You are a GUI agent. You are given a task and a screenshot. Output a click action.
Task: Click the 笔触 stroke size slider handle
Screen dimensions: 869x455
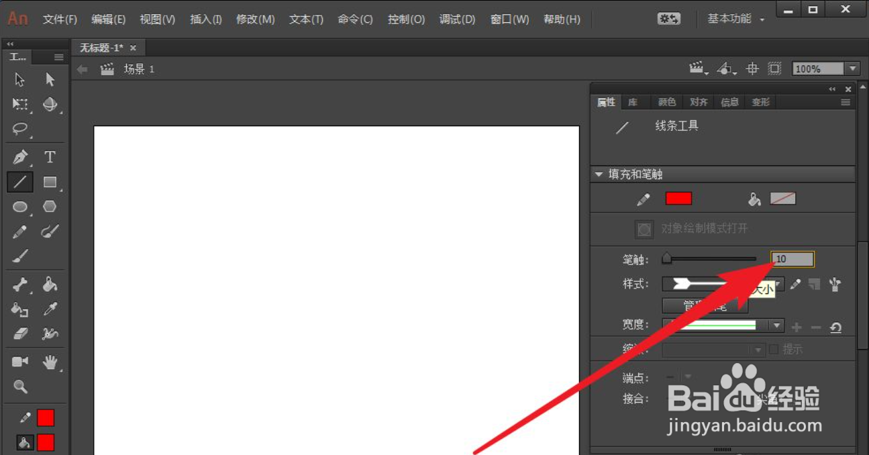tap(666, 258)
